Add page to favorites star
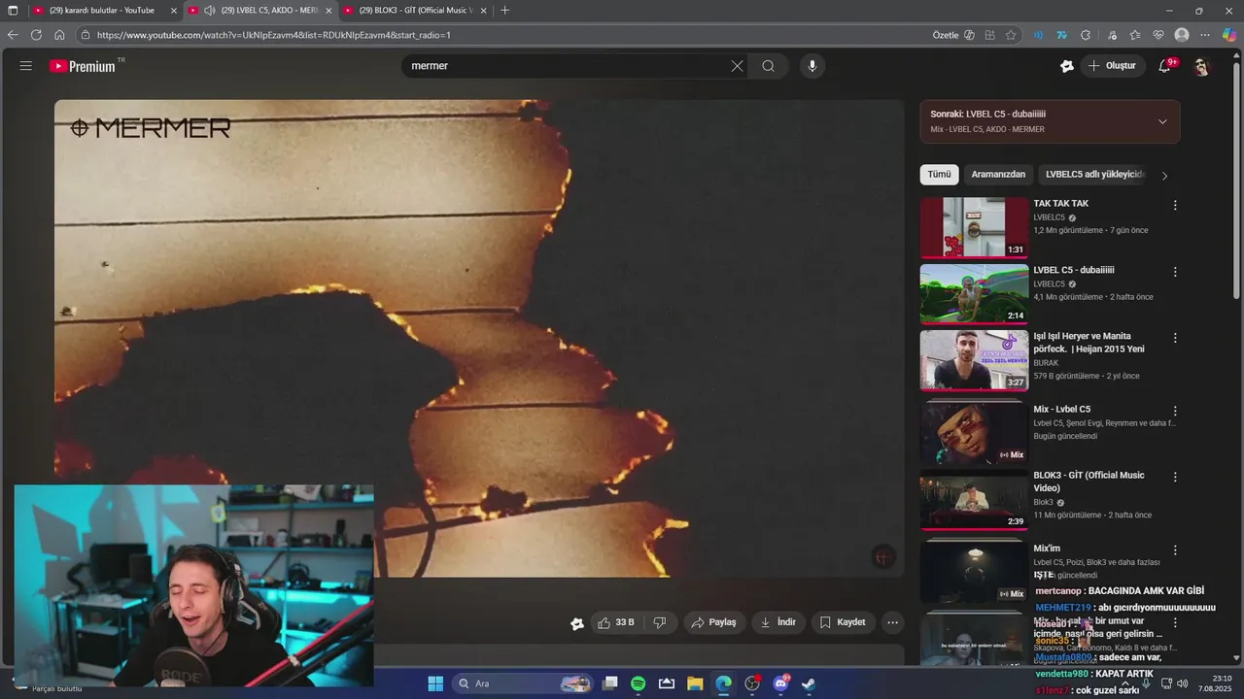1244x699 pixels. pos(1011,35)
